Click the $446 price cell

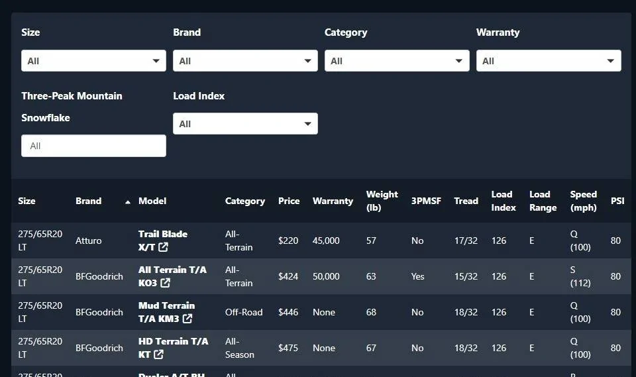click(288, 312)
